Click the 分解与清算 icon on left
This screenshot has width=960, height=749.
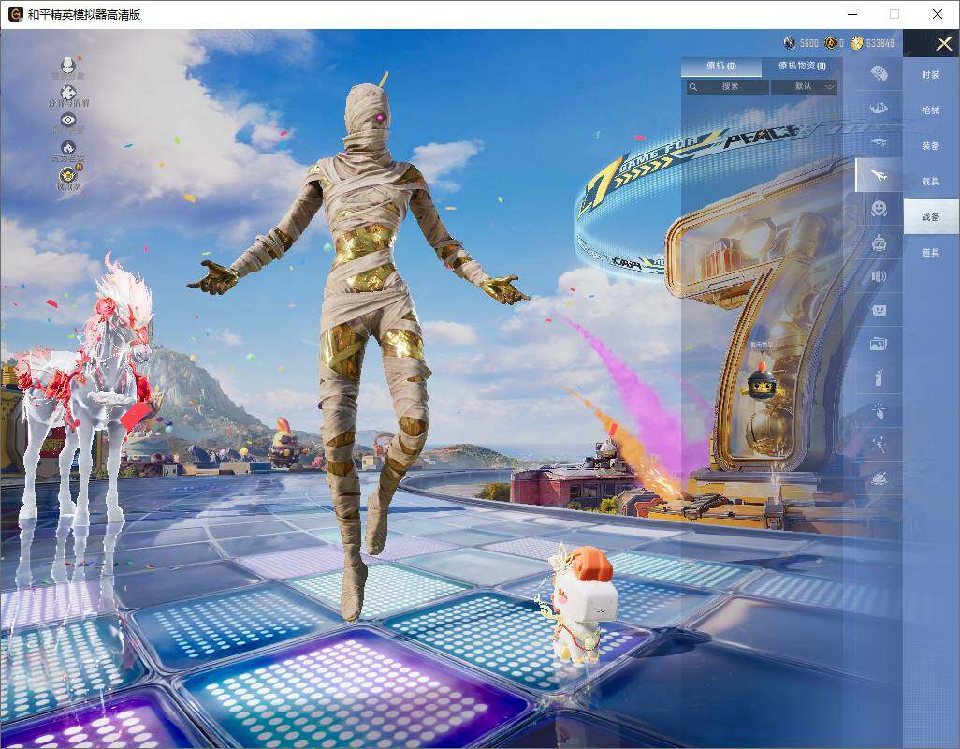tap(68, 94)
